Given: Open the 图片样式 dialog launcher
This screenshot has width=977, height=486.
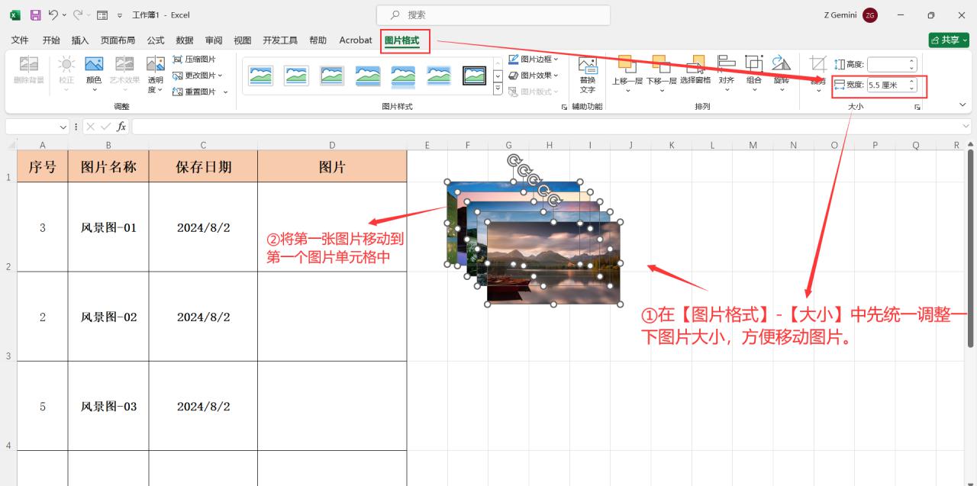Looking at the screenshot, I should pyautogui.click(x=564, y=108).
